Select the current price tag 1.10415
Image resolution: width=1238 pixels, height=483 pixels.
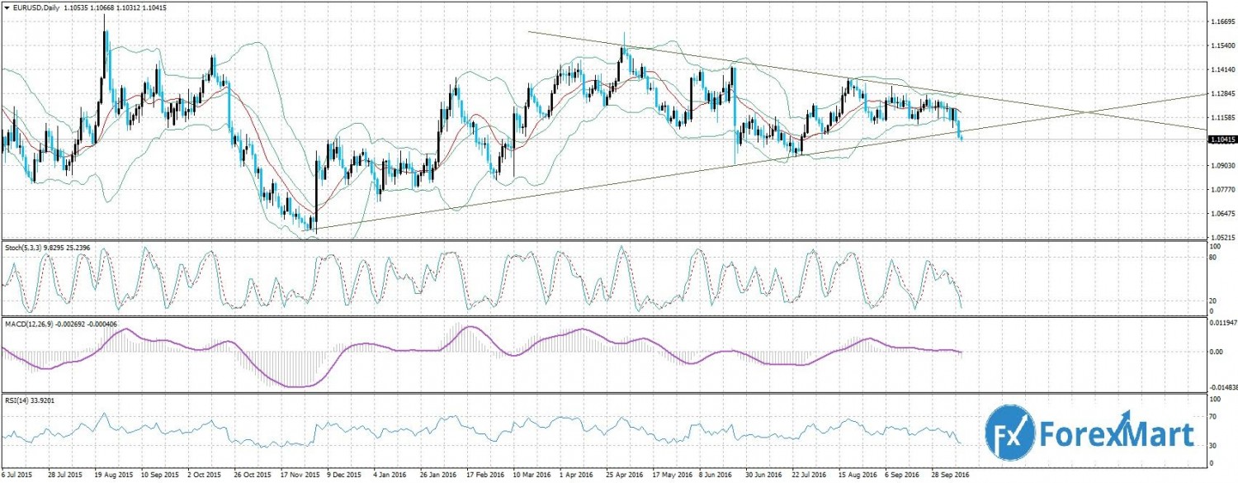1221,140
